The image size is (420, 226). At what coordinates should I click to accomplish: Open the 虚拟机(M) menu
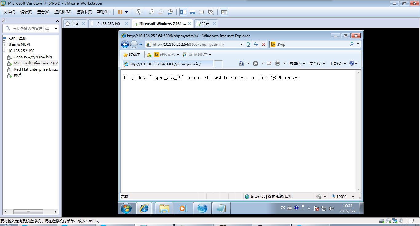(x=63, y=12)
